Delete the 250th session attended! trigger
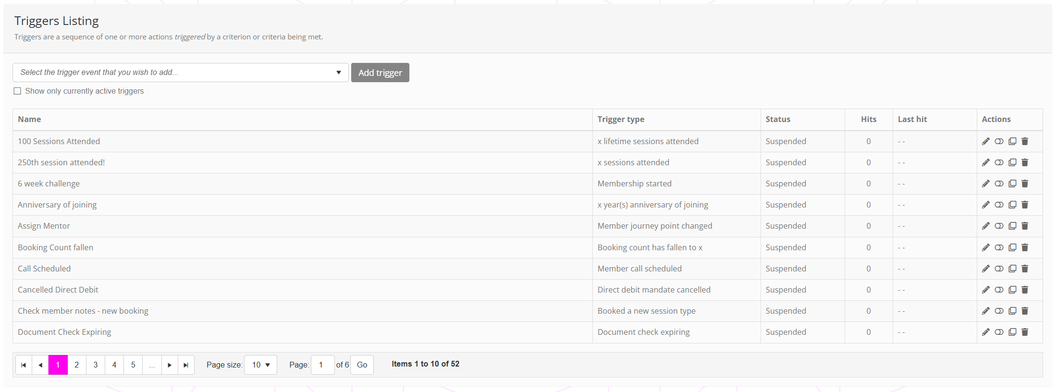1057x392 pixels. (x=1025, y=162)
